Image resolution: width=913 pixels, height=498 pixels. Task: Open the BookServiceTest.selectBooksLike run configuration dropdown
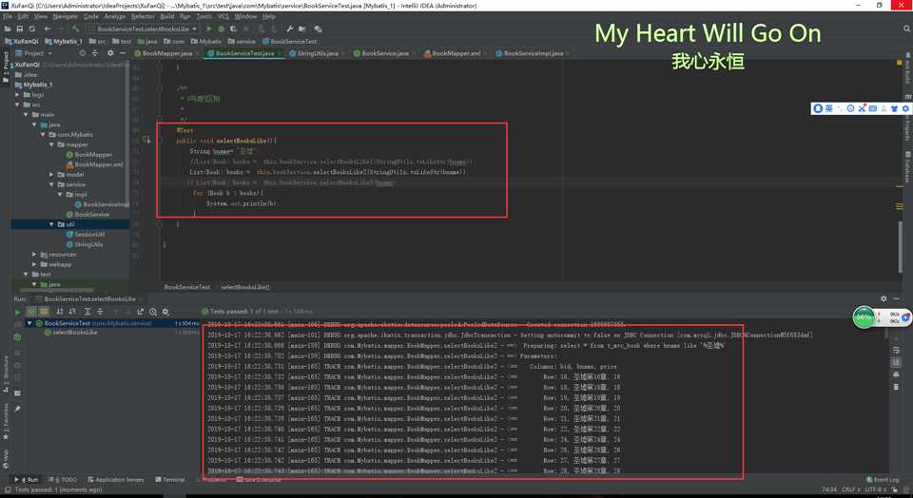(143, 29)
